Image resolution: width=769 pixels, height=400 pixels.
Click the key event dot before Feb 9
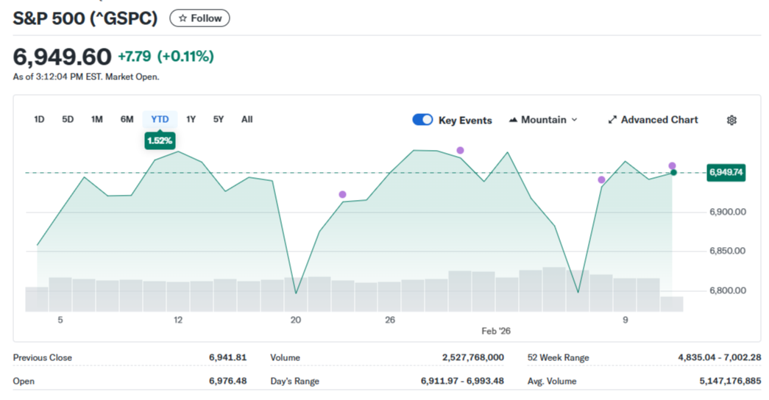601,179
